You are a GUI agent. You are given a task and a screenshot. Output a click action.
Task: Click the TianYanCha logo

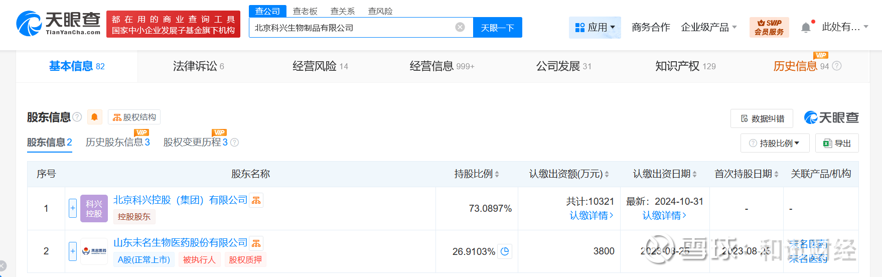click(58, 24)
